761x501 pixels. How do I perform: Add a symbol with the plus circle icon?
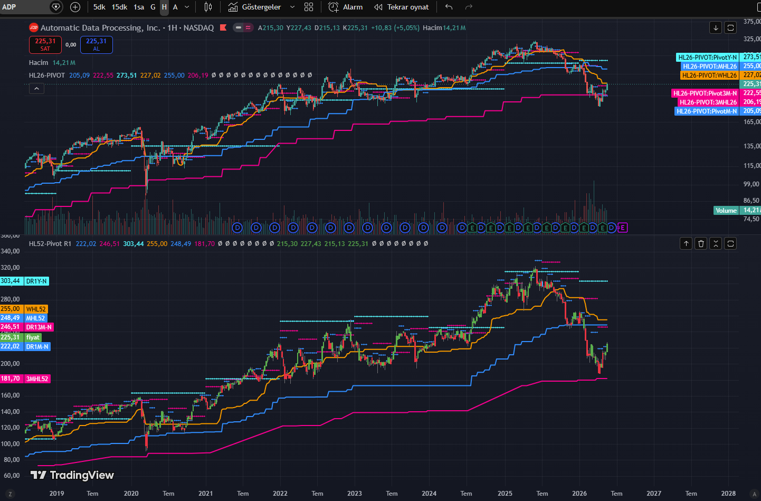coord(75,7)
